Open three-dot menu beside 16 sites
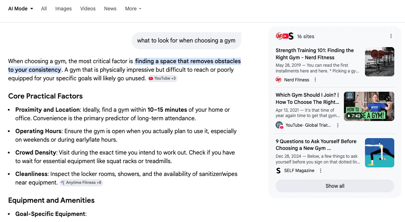 point(391,36)
